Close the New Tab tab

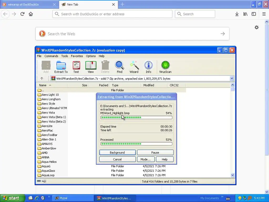tap(113, 4)
